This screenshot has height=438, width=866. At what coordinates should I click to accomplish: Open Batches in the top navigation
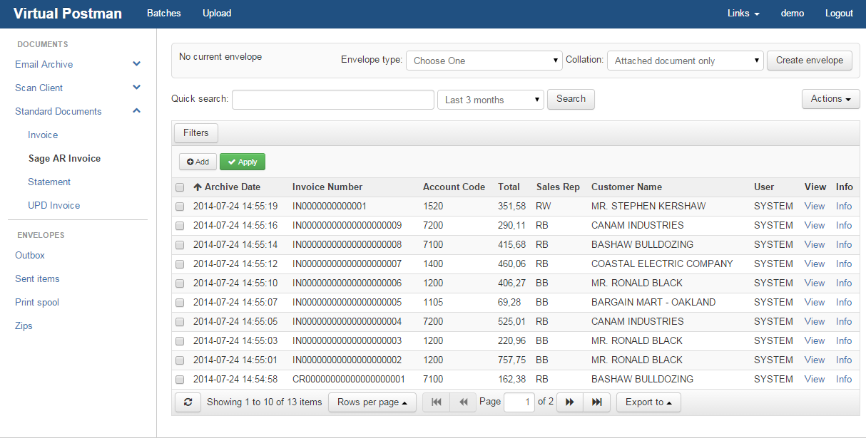click(163, 14)
